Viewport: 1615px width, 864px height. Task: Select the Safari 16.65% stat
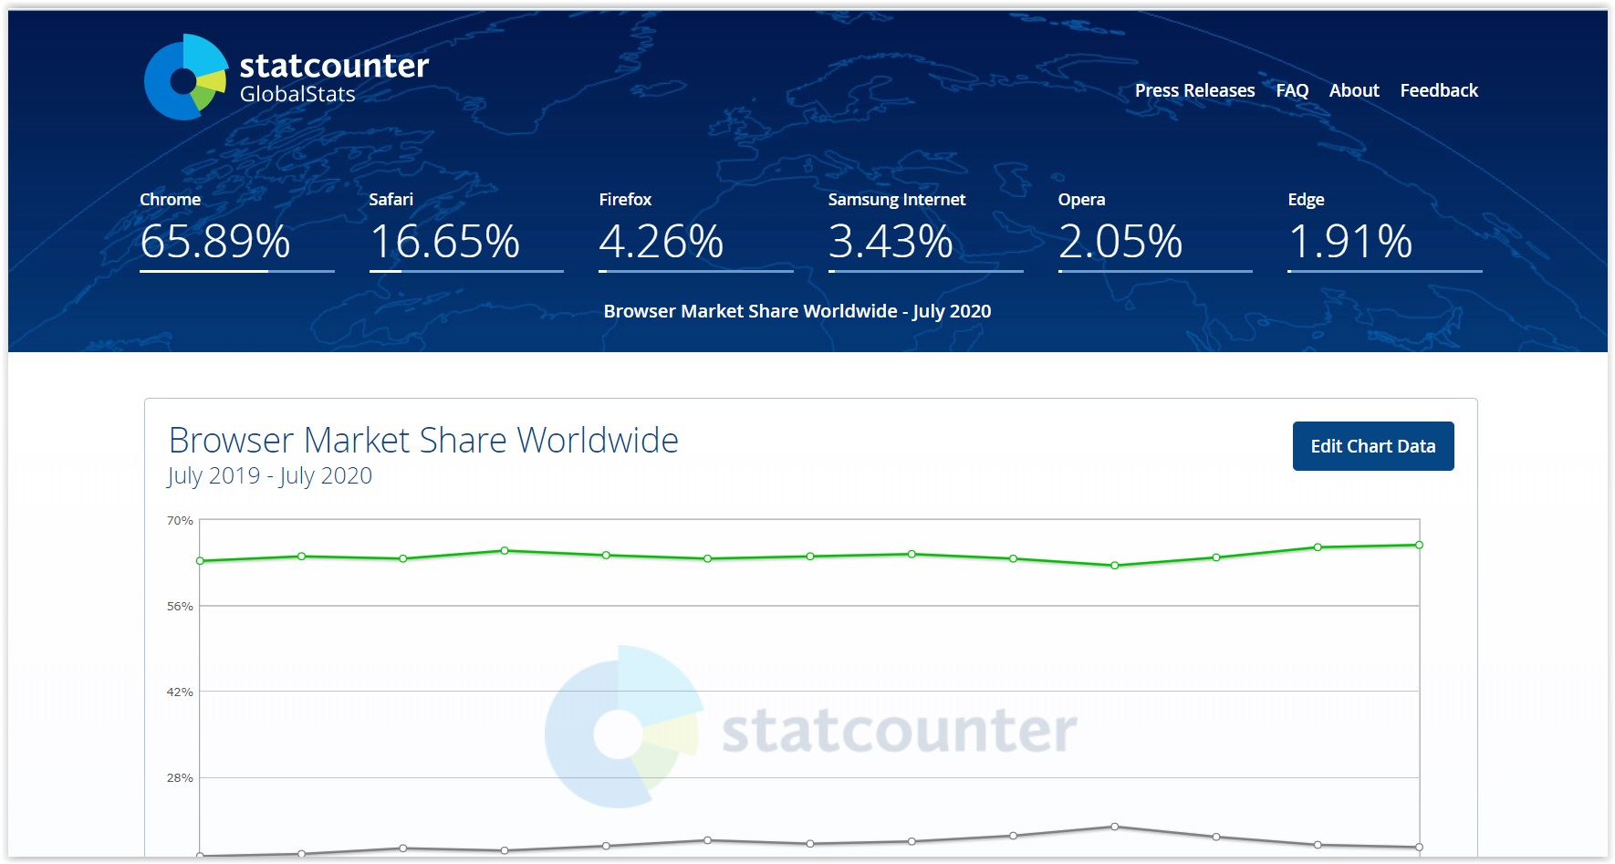(466, 230)
